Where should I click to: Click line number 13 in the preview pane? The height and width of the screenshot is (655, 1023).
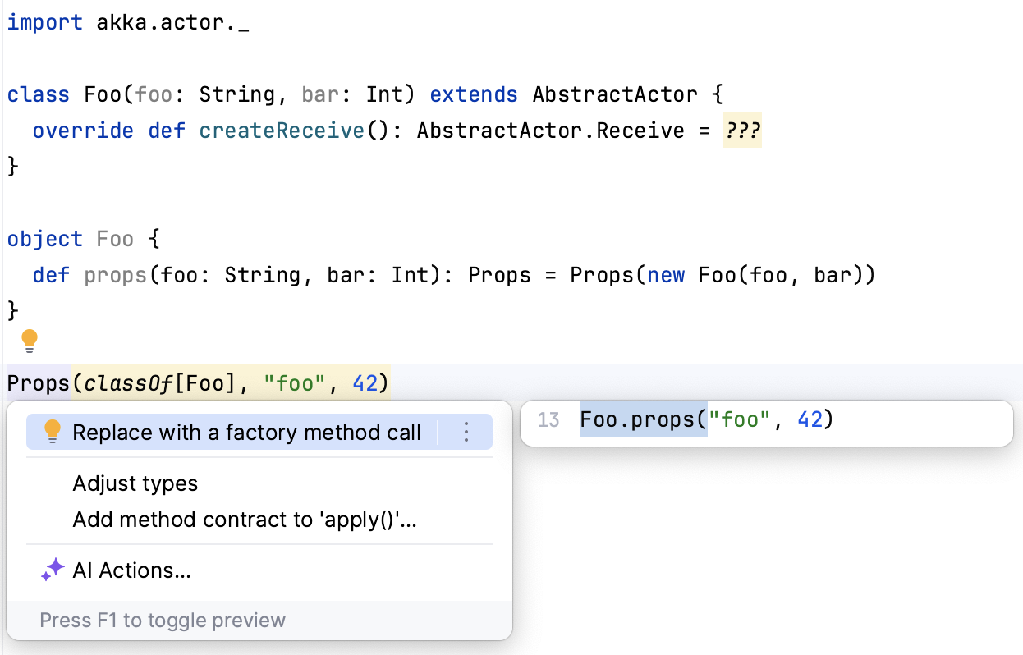(x=548, y=420)
